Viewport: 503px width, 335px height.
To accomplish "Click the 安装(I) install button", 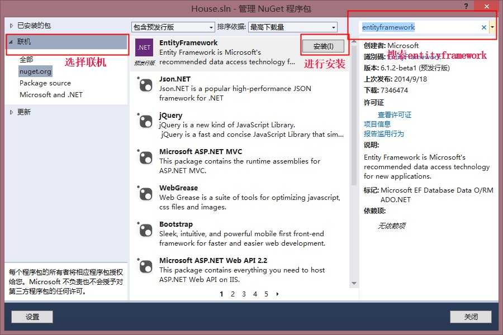I will [x=324, y=46].
